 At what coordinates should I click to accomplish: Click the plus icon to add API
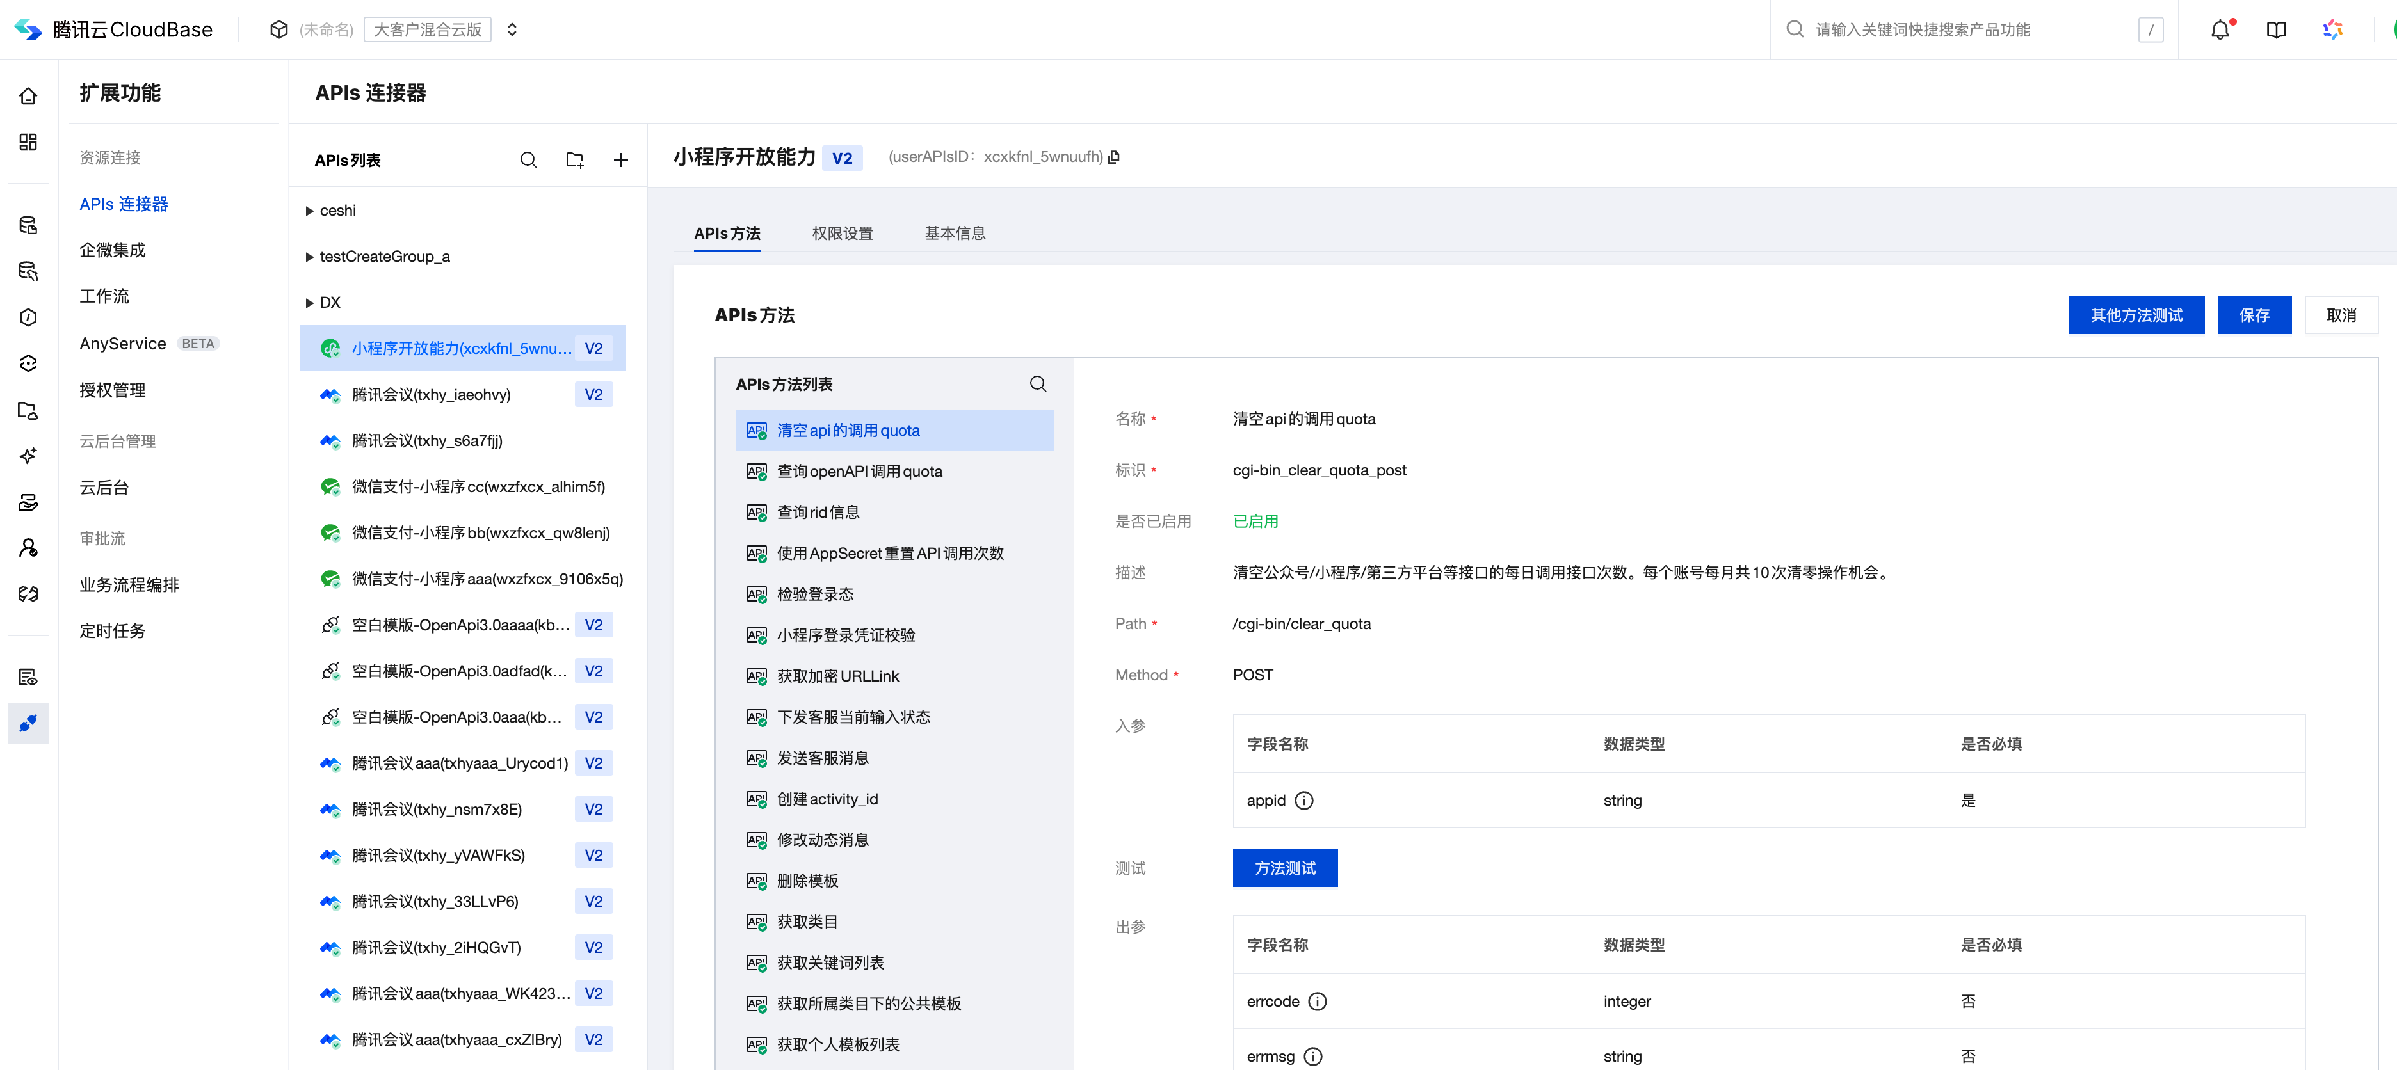point(620,160)
